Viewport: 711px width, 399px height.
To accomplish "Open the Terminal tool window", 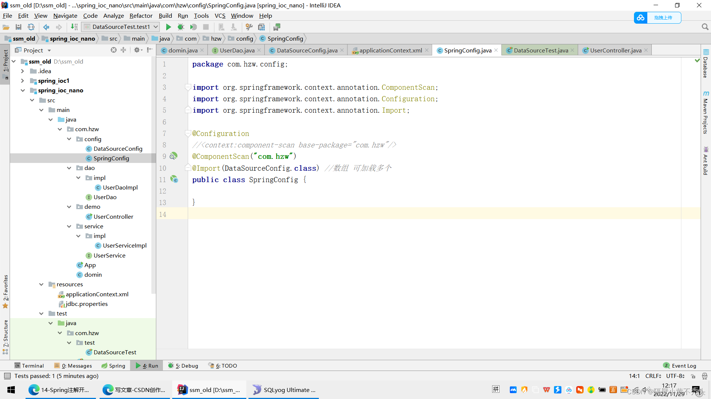I will (x=29, y=366).
